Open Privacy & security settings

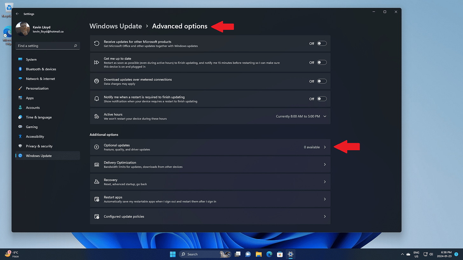(39, 146)
